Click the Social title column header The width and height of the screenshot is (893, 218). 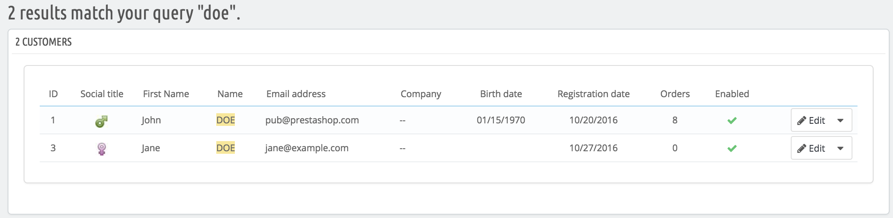click(102, 94)
